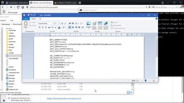The height and width of the screenshot is (103, 184).
Task: Reload the browser page
Action: click(x=18, y=7)
